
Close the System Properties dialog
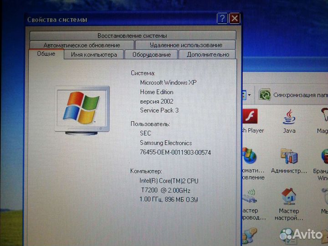(234, 19)
